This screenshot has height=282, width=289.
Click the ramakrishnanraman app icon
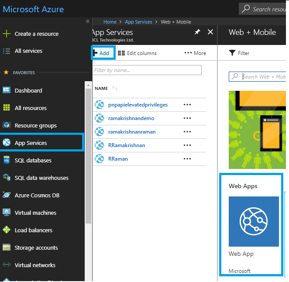(100, 132)
